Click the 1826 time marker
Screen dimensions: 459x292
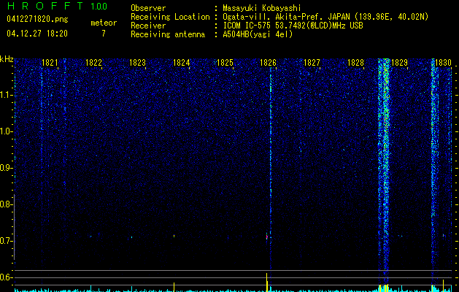point(268,63)
